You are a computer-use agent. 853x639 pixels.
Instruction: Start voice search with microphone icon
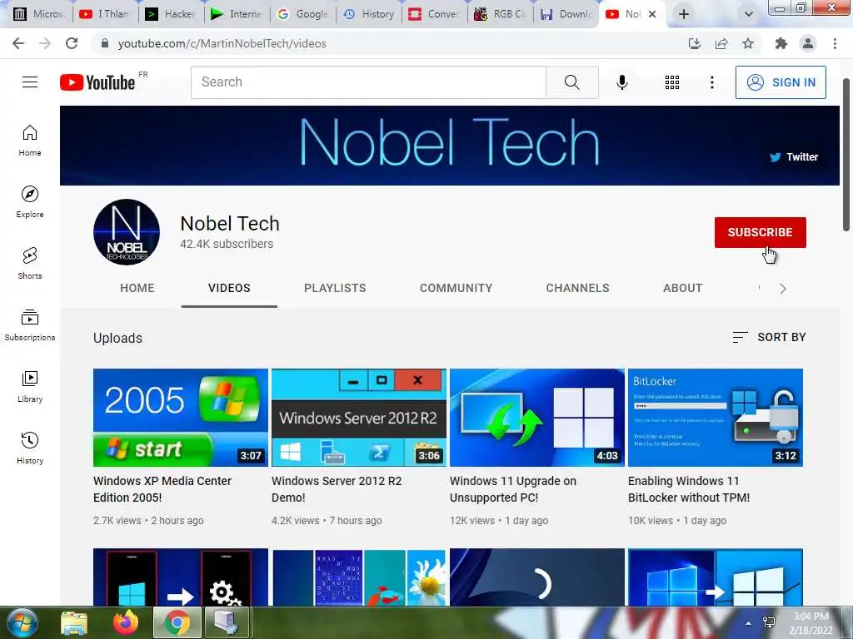pyautogui.click(x=621, y=82)
